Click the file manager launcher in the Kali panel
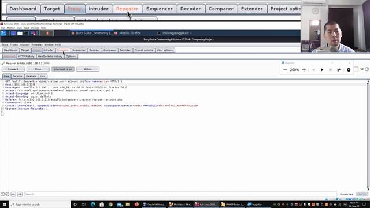370x208 pixels. click(x=20, y=34)
